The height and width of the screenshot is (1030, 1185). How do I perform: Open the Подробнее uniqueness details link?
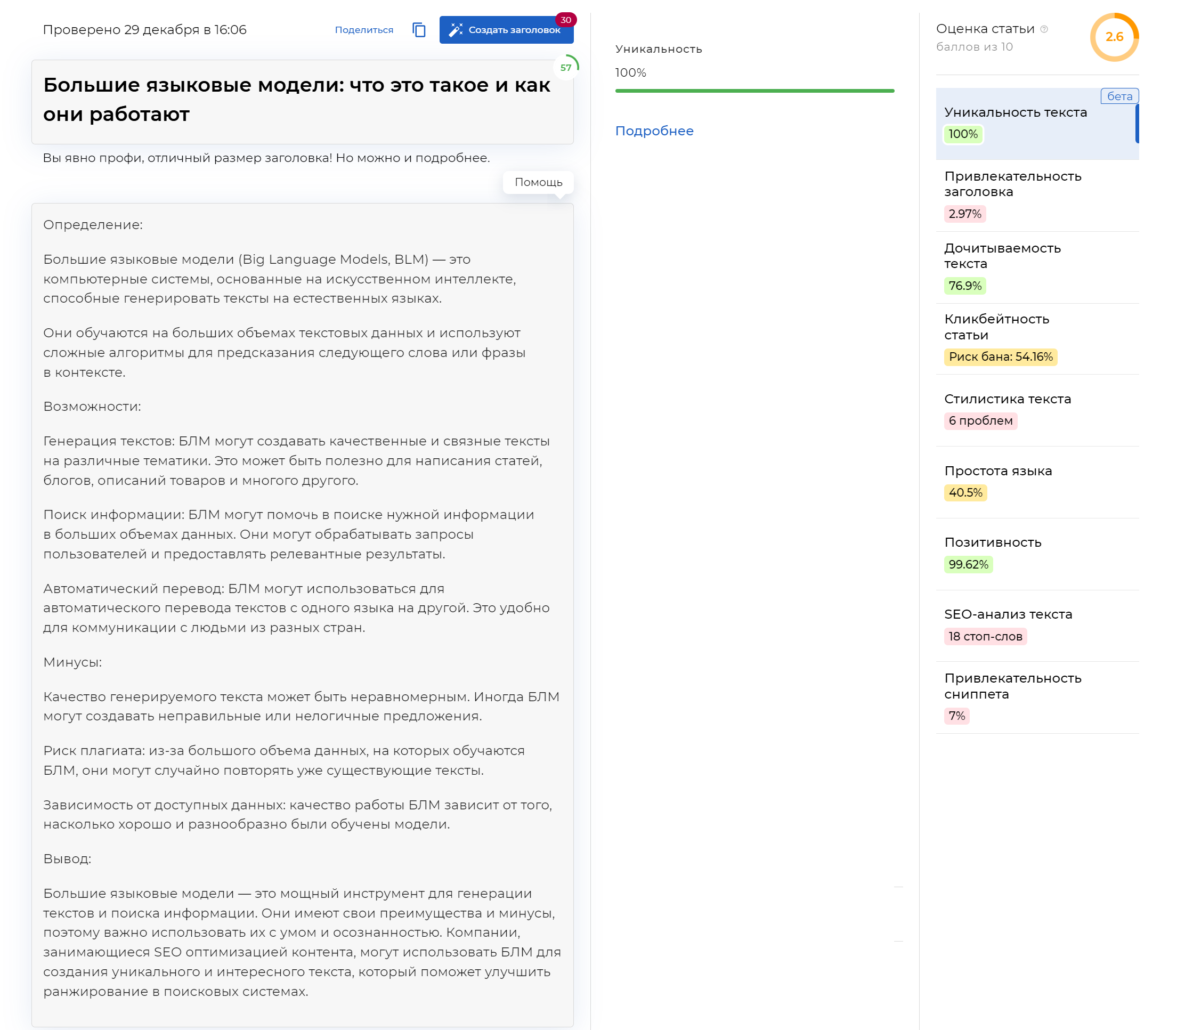point(654,131)
